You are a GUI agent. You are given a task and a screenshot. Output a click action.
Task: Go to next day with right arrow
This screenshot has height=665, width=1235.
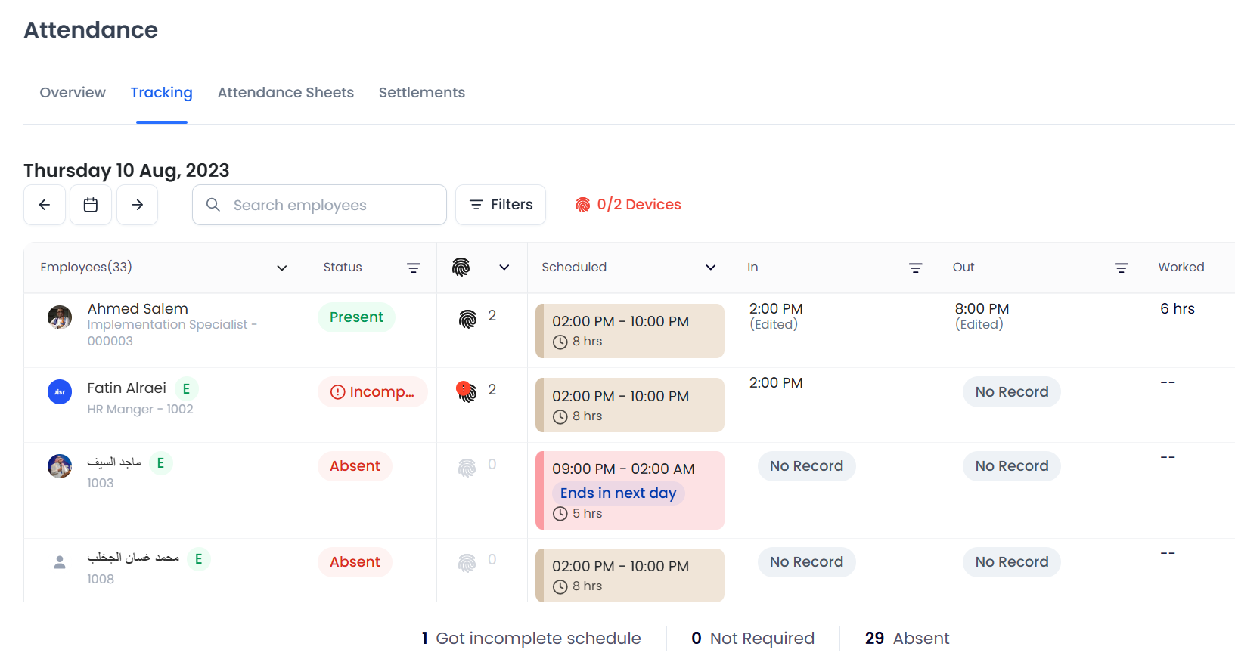(137, 205)
